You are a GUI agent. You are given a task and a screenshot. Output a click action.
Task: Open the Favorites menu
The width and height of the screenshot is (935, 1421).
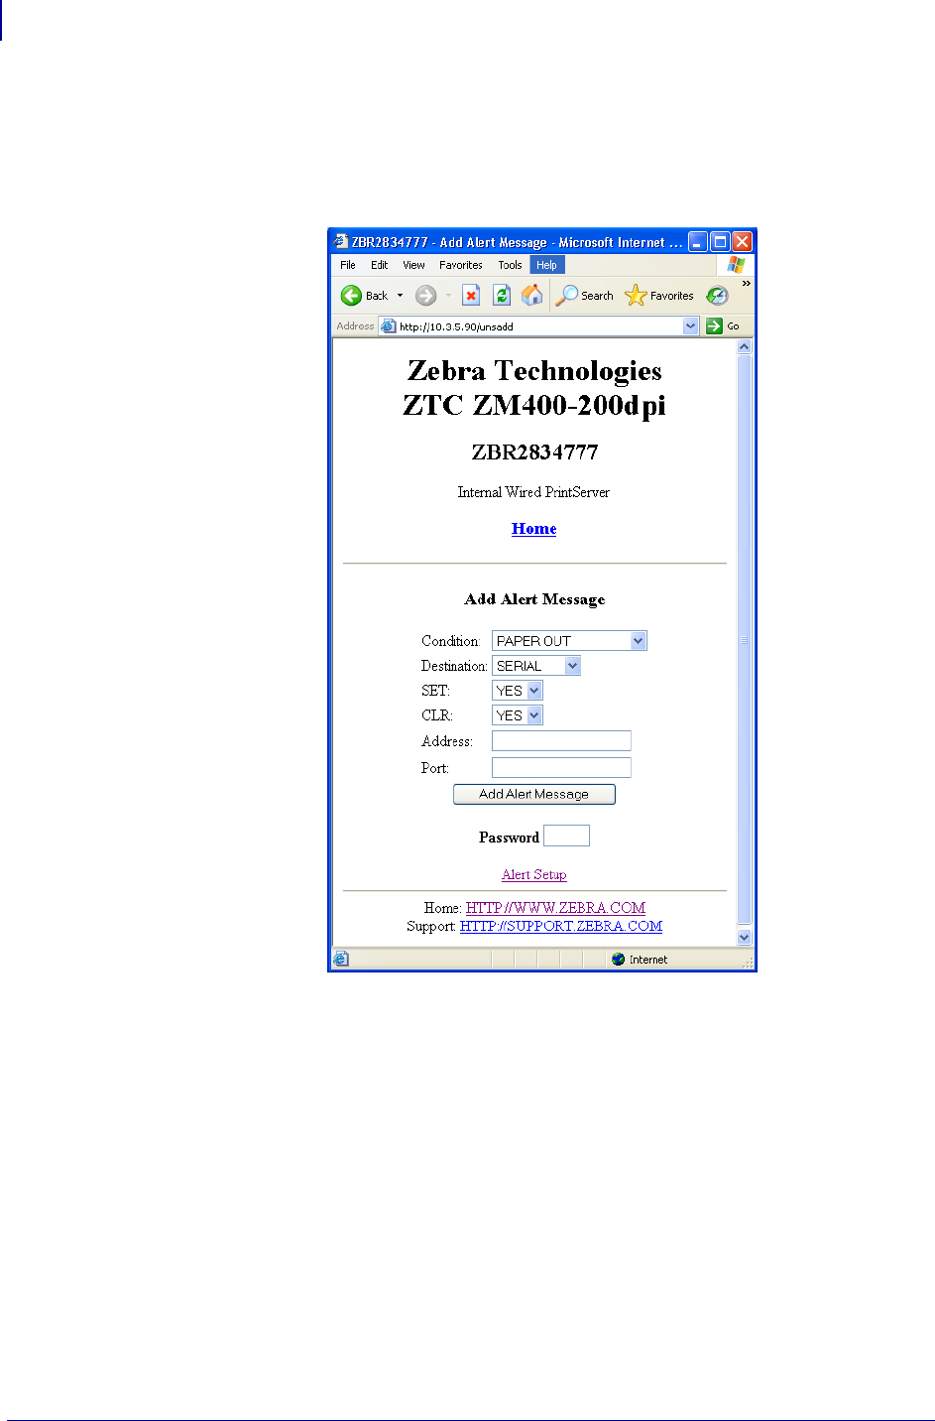coord(461,265)
